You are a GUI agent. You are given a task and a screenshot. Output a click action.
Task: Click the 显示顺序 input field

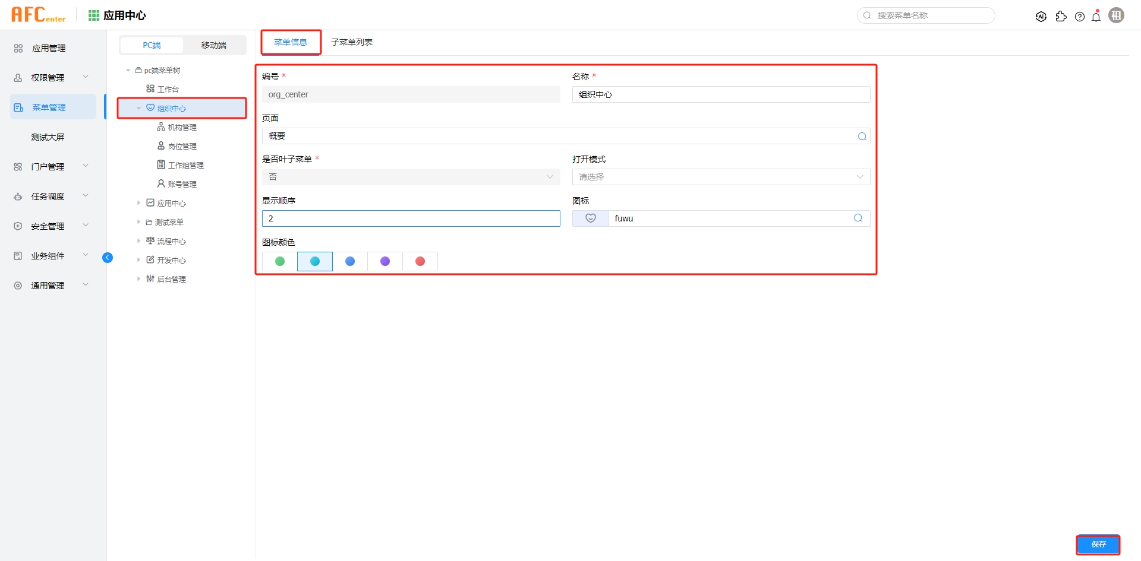click(411, 218)
